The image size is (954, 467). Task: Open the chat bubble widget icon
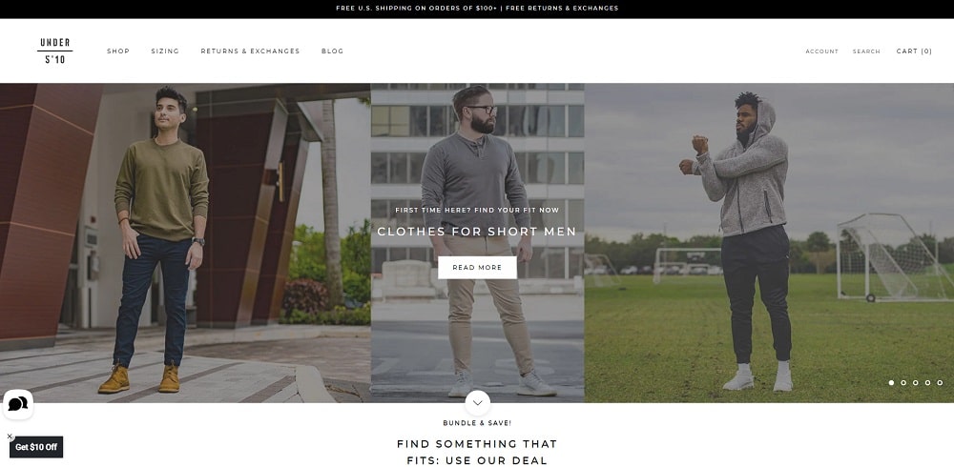(17, 404)
